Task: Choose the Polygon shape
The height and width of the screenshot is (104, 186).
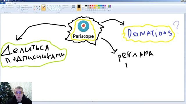Action: 58,6
